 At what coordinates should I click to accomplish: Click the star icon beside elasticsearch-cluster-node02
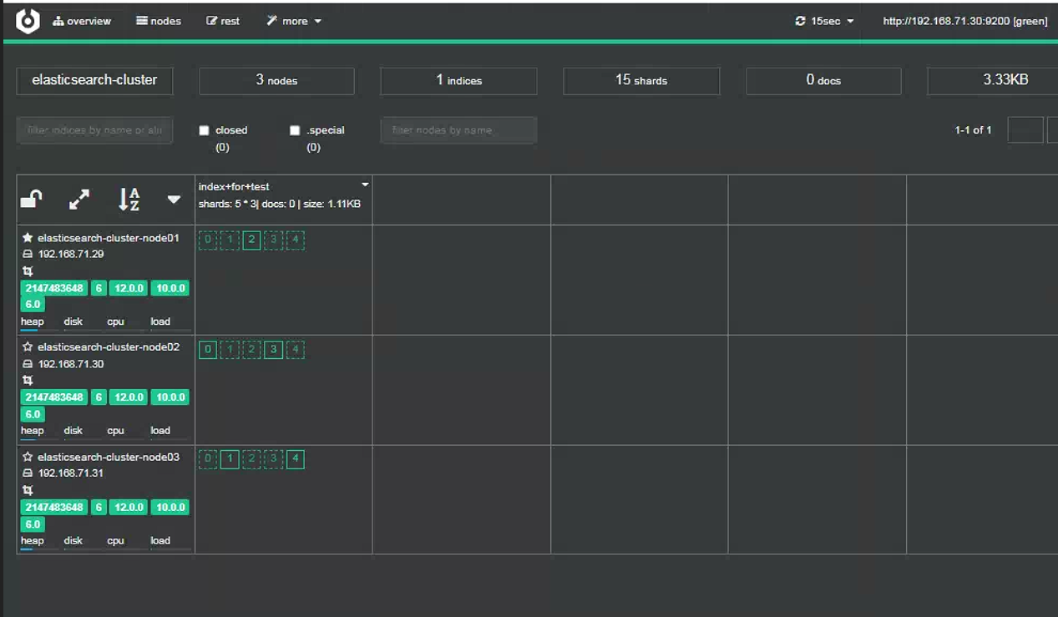pos(28,346)
